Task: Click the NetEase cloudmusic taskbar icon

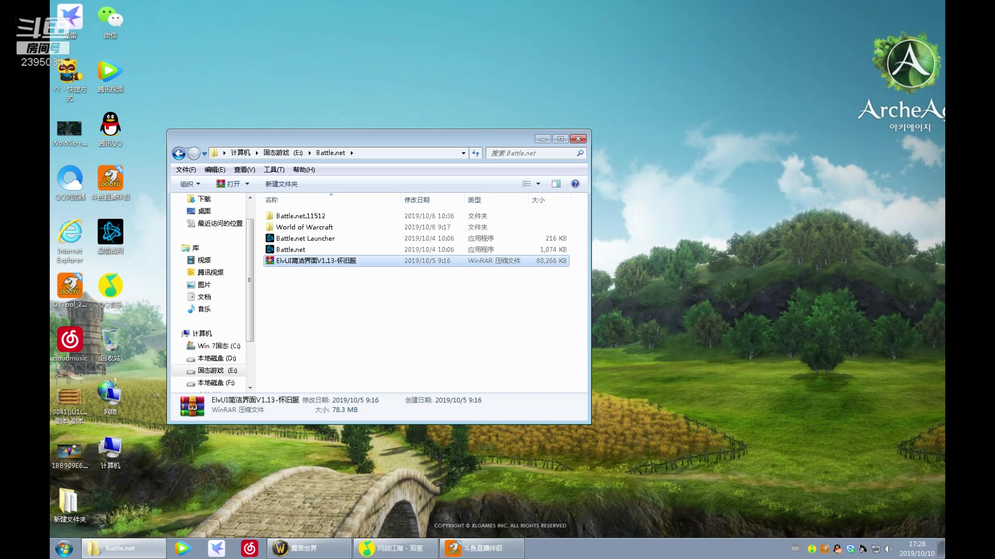Action: (x=249, y=548)
